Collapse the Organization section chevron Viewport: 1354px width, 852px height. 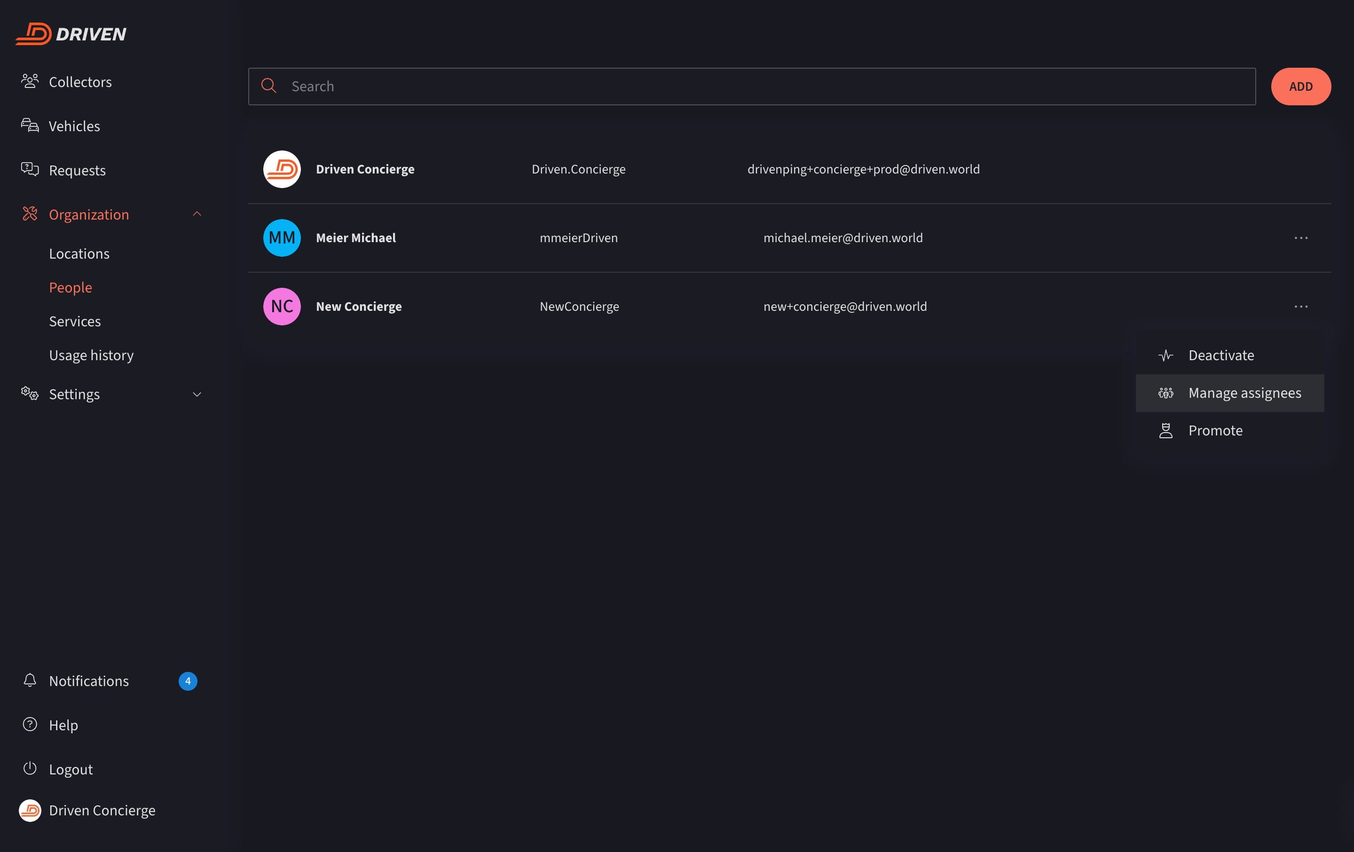tap(197, 214)
